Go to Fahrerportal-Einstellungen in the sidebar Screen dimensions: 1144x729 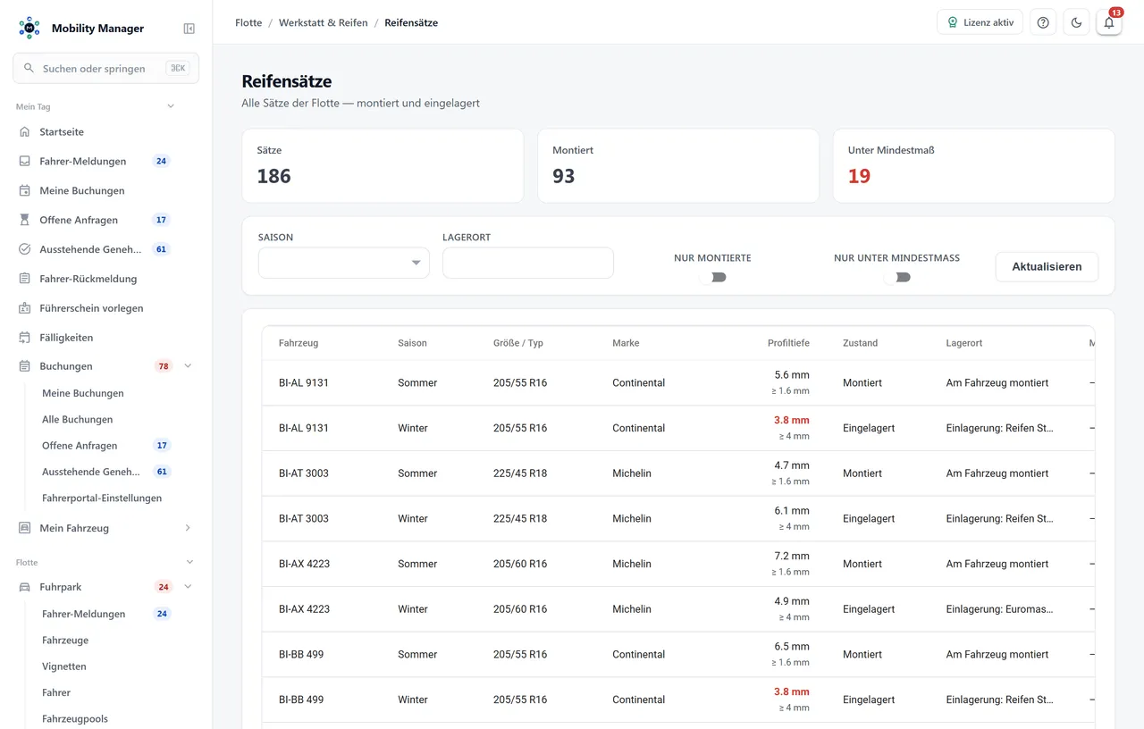coord(102,499)
